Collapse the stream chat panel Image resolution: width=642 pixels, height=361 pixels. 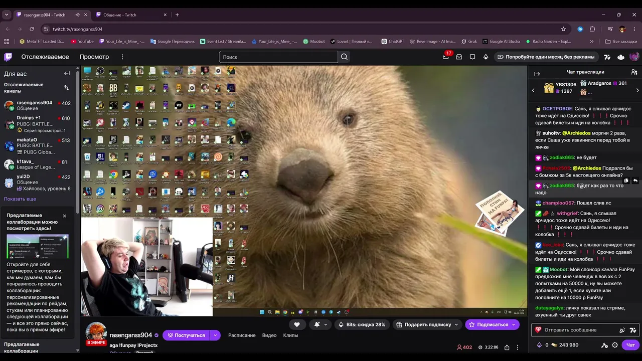537,73
